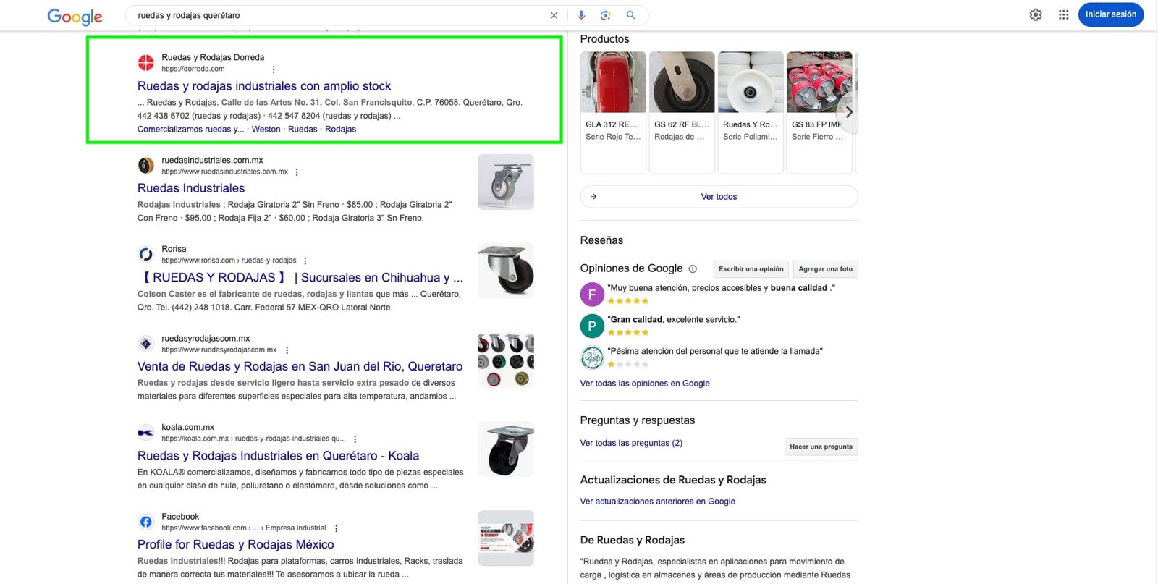Submit the search with the magnifier icon
Image resolution: width=1158 pixels, height=584 pixels.
click(631, 15)
